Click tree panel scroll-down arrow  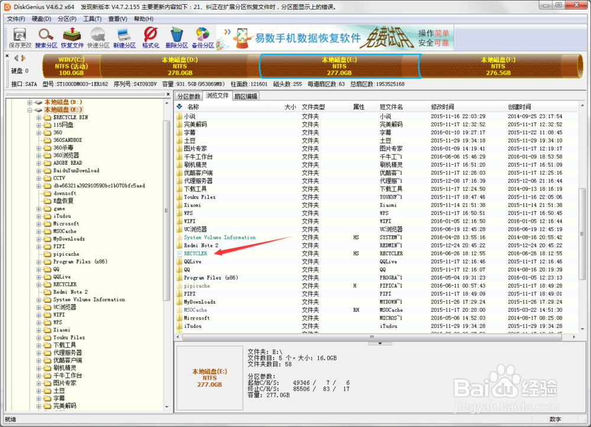167,407
